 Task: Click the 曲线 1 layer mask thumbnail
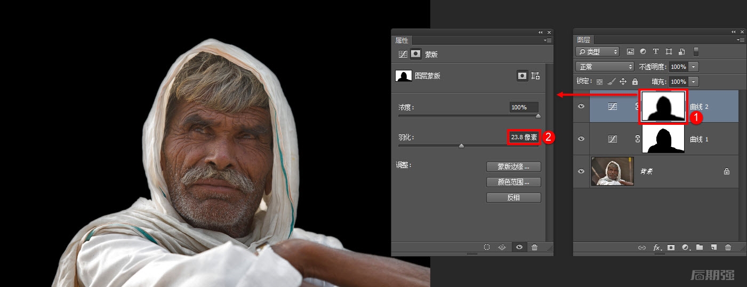tap(663, 139)
